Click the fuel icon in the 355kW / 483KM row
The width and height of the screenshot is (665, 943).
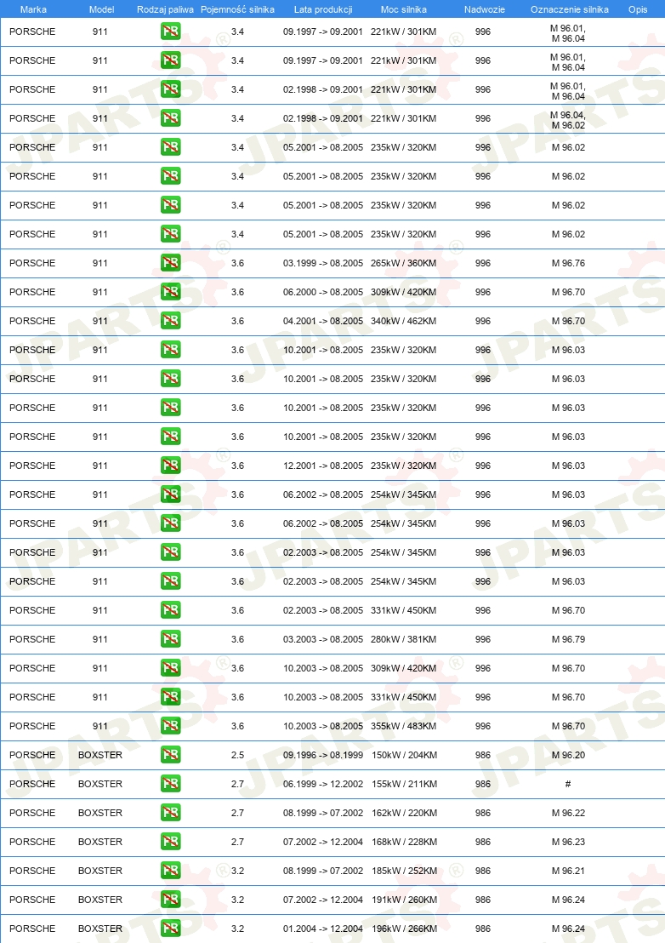[x=171, y=726]
